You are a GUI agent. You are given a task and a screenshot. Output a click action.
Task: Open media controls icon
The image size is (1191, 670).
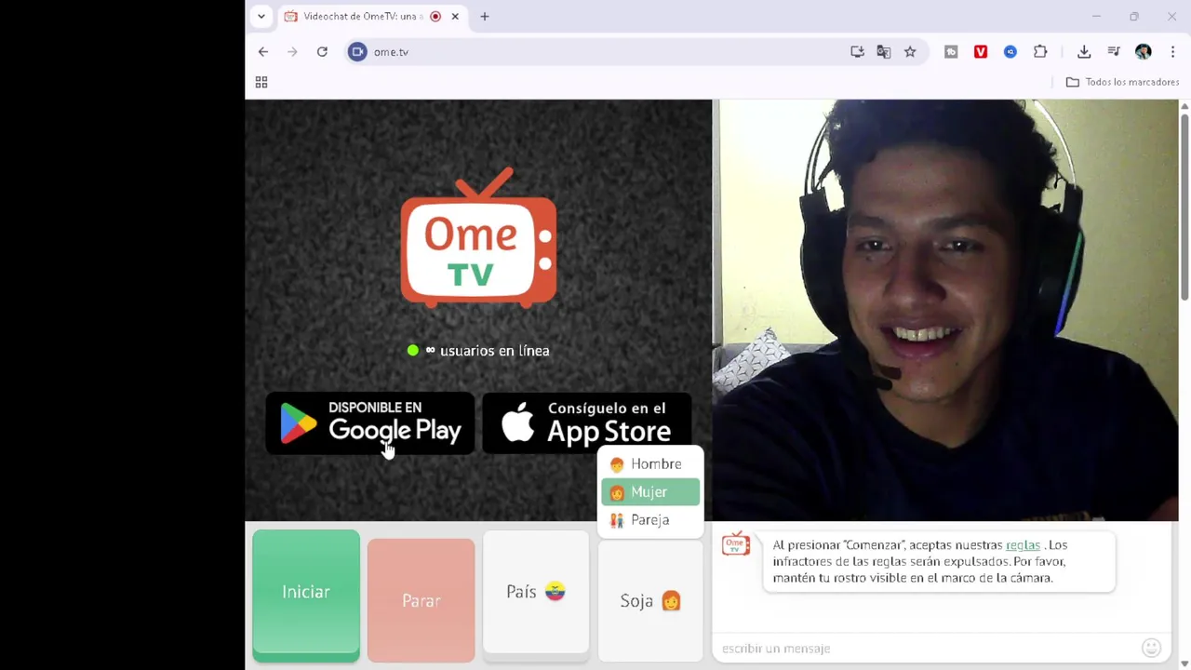click(x=1114, y=52)
